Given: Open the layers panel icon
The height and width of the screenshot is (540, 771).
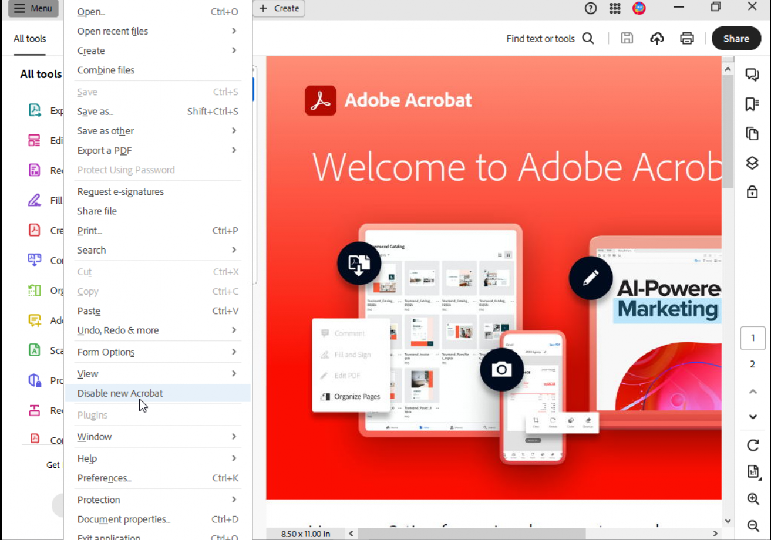Looking at the screenshot, I should (x=752, y=163).
